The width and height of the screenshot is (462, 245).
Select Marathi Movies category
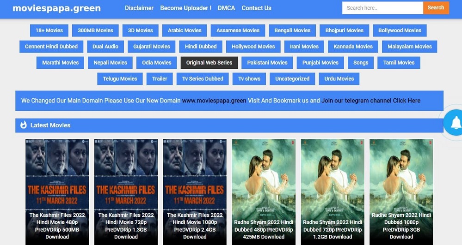61,63
